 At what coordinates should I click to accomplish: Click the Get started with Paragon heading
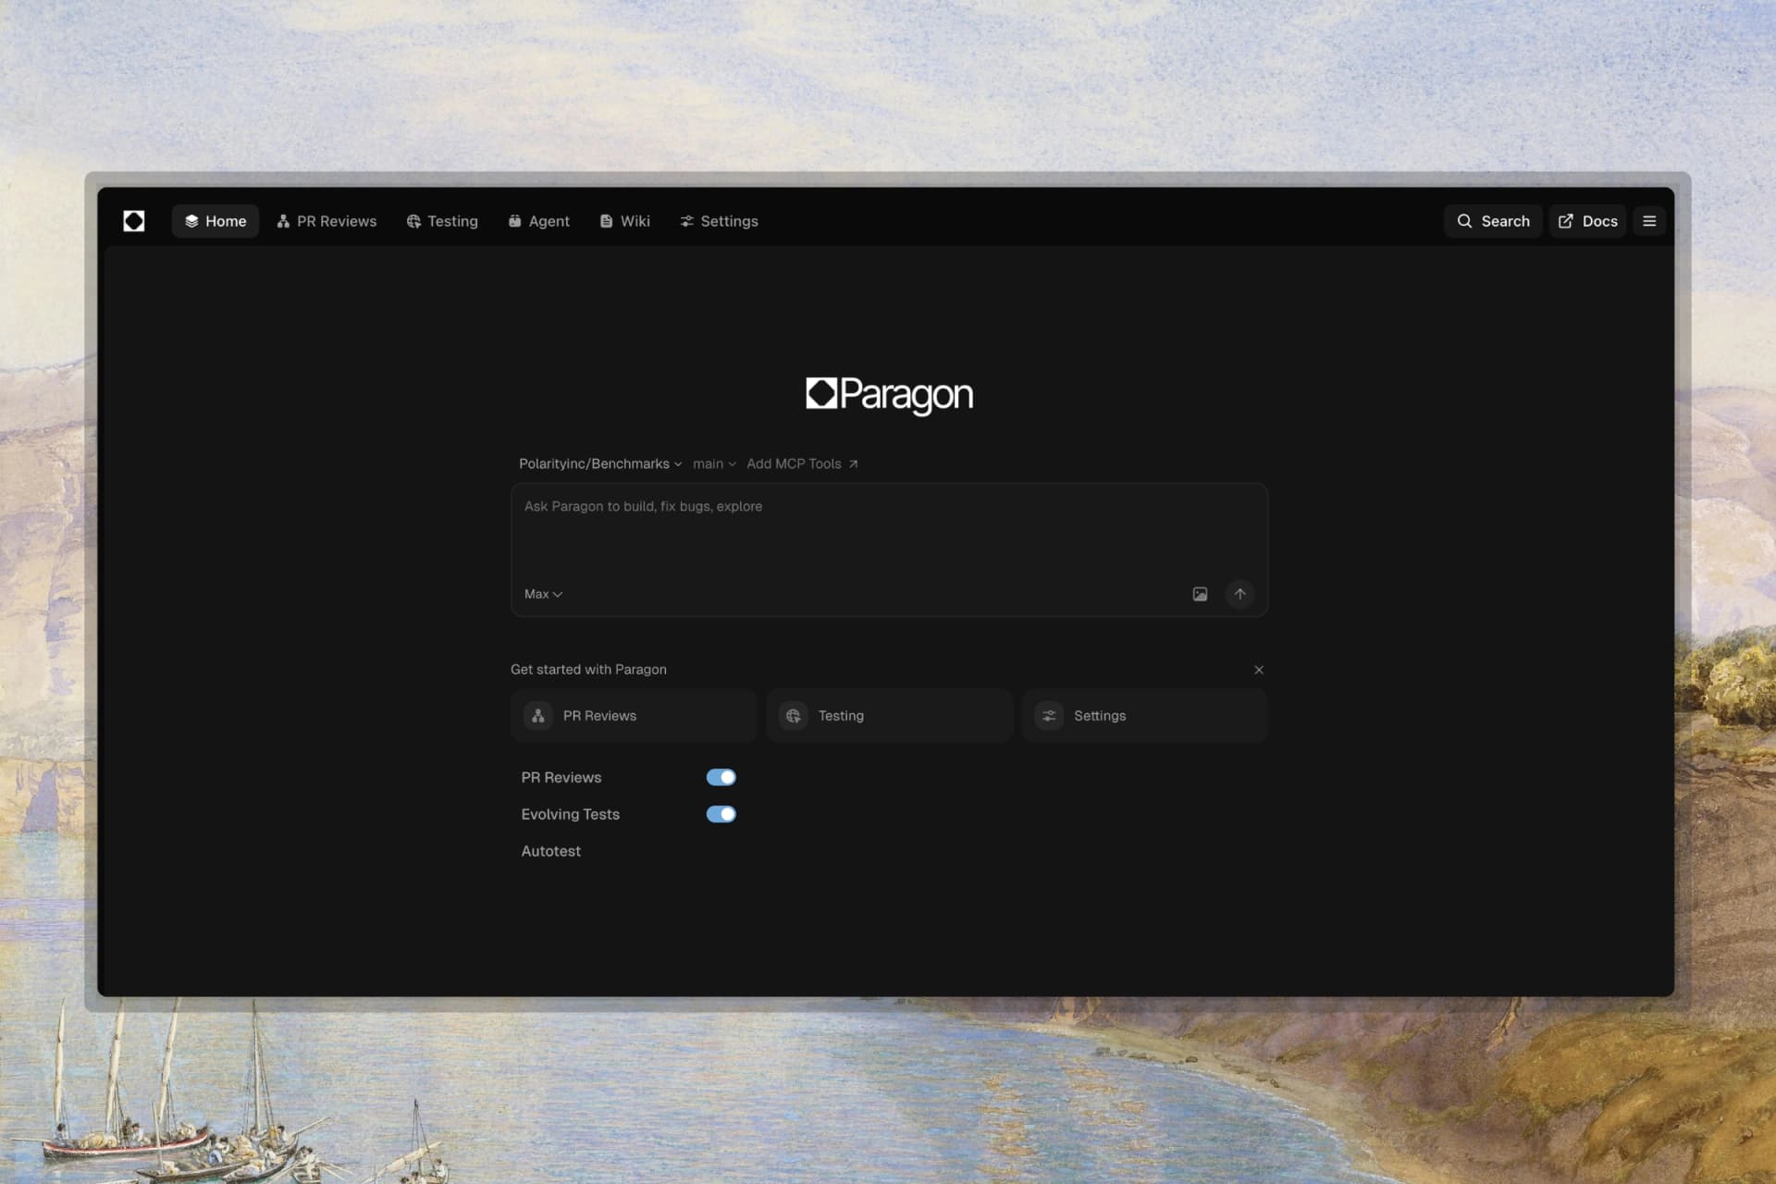pyautogui.click(x=588, y=670)
